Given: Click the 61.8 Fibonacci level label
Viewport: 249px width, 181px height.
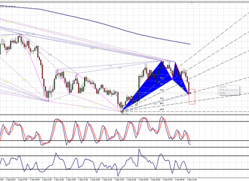Looking at the screenshot, I should point(162,90).
